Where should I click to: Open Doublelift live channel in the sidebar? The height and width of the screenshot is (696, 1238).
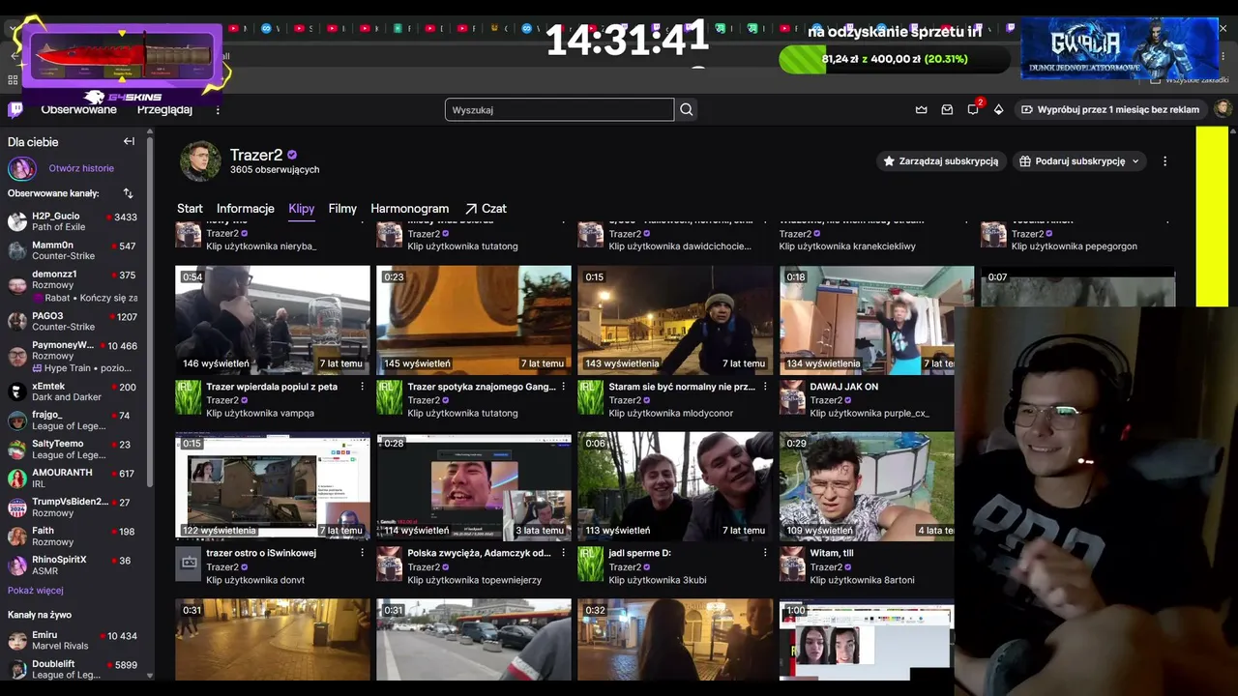[74, 669]
